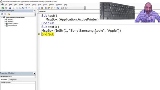Open the Help menu
Screen dimensions: 160x90
click(x=65, y=5)
